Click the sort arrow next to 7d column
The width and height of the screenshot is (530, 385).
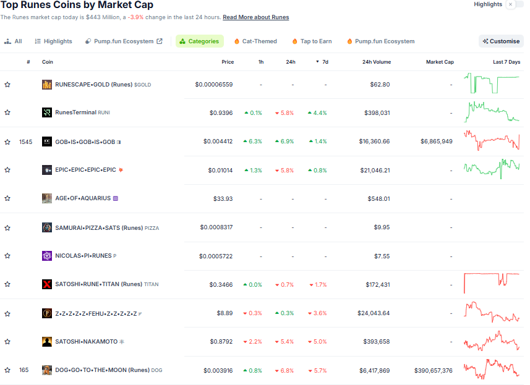coord(317,62)
